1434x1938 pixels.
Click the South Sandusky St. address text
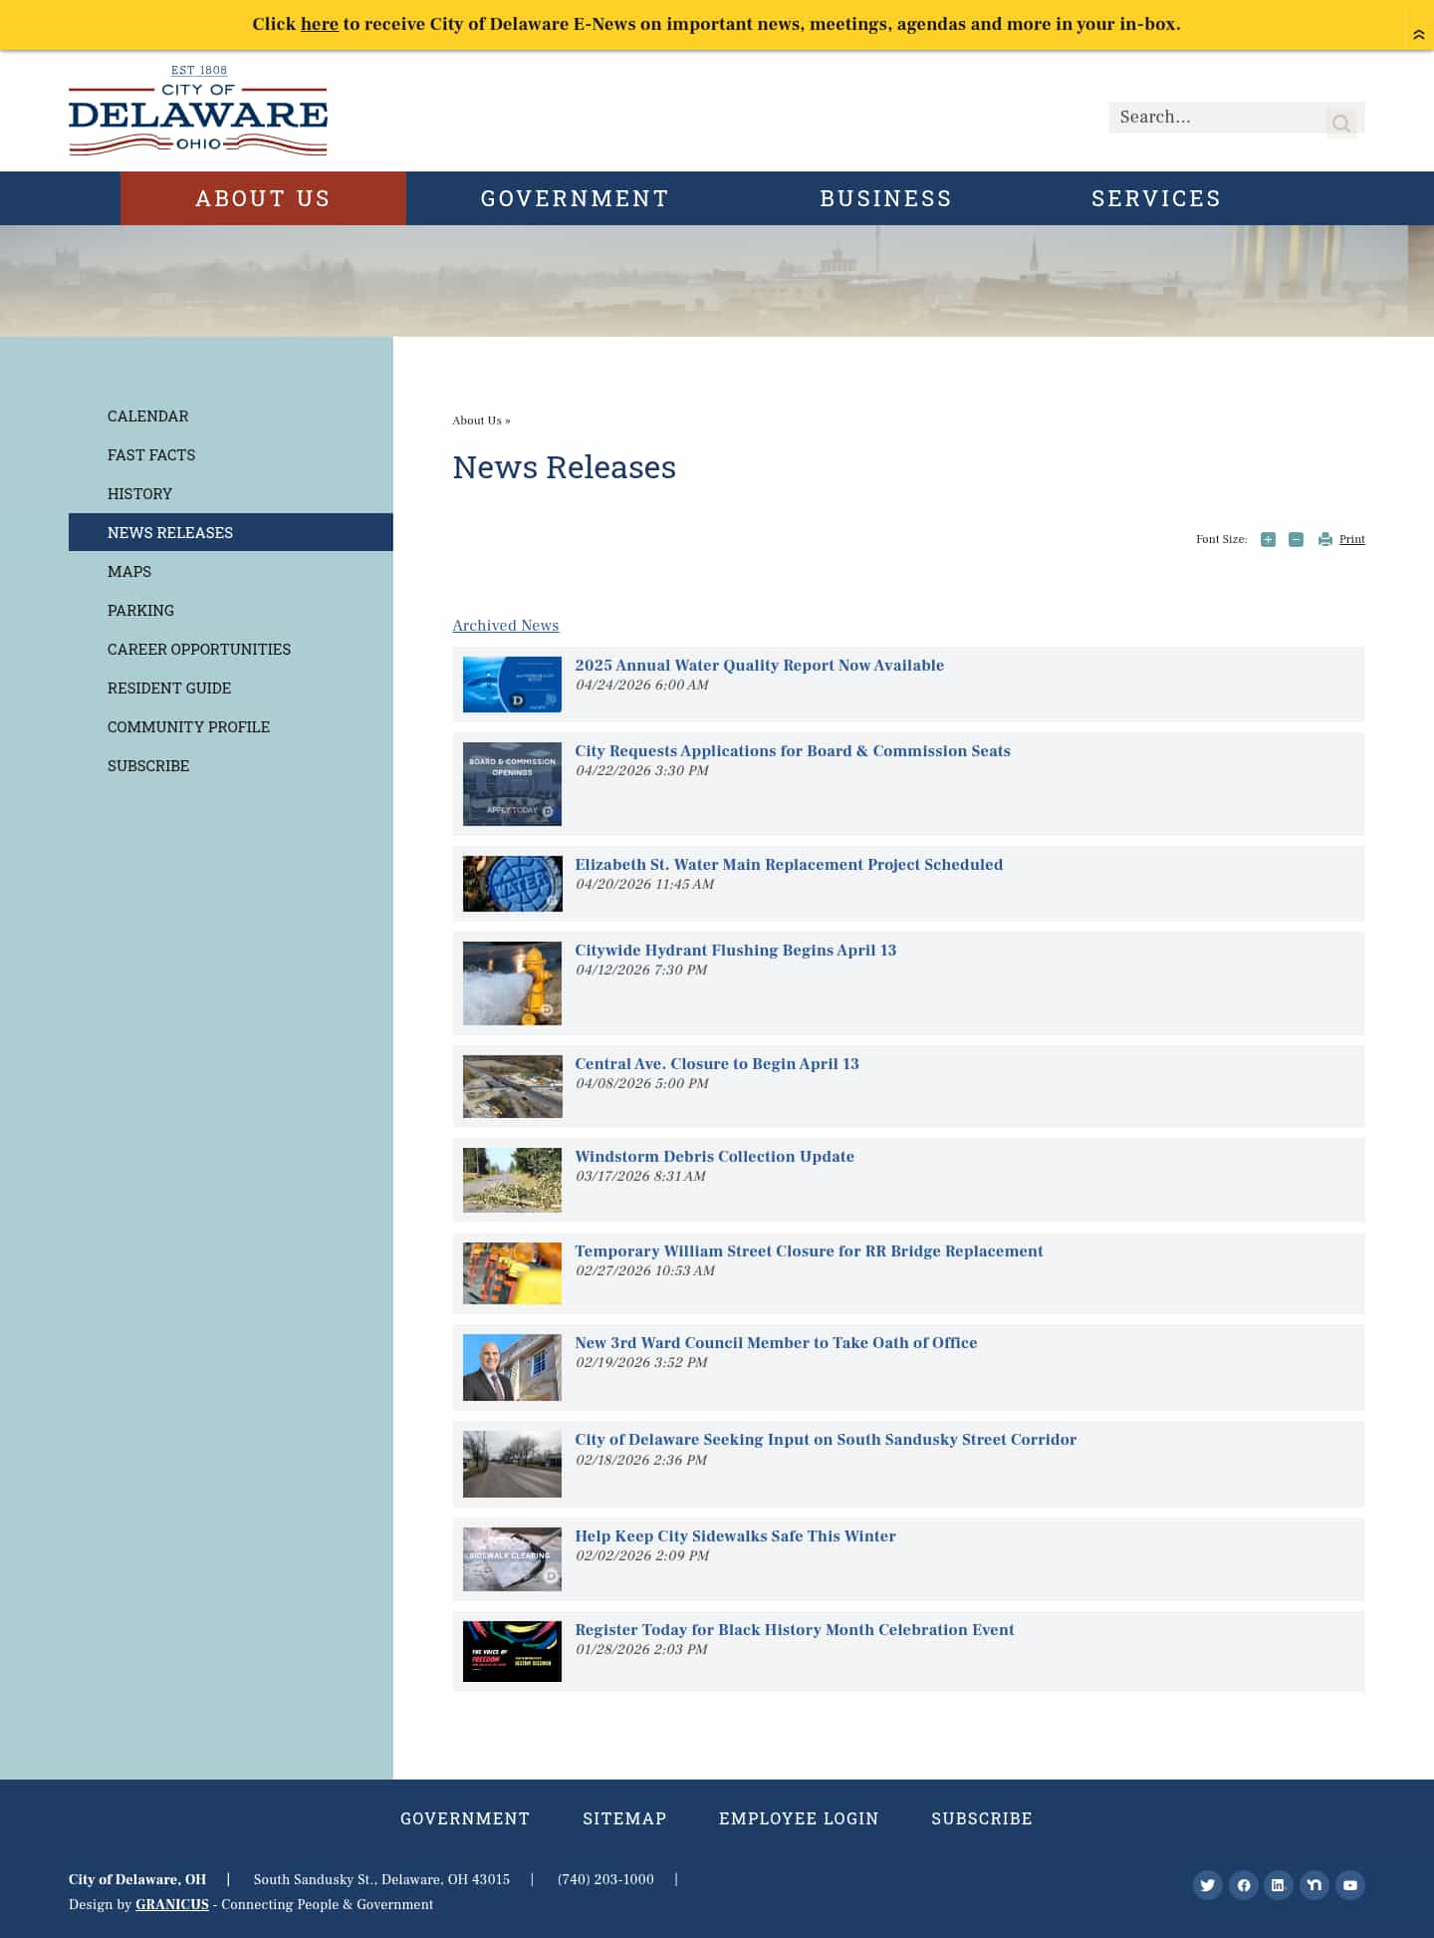(381, 1879)
